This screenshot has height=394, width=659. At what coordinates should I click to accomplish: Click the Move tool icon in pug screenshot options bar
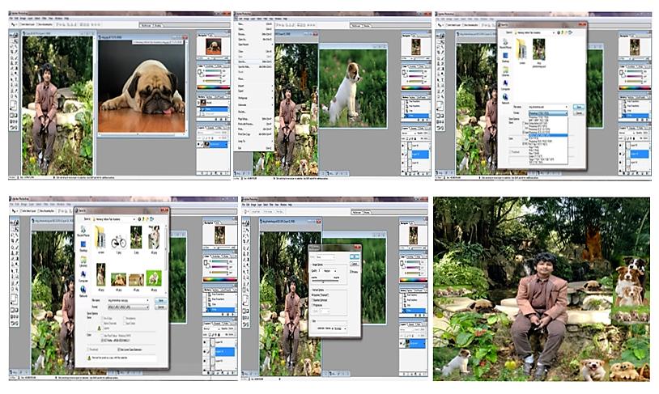pos(13,24)
